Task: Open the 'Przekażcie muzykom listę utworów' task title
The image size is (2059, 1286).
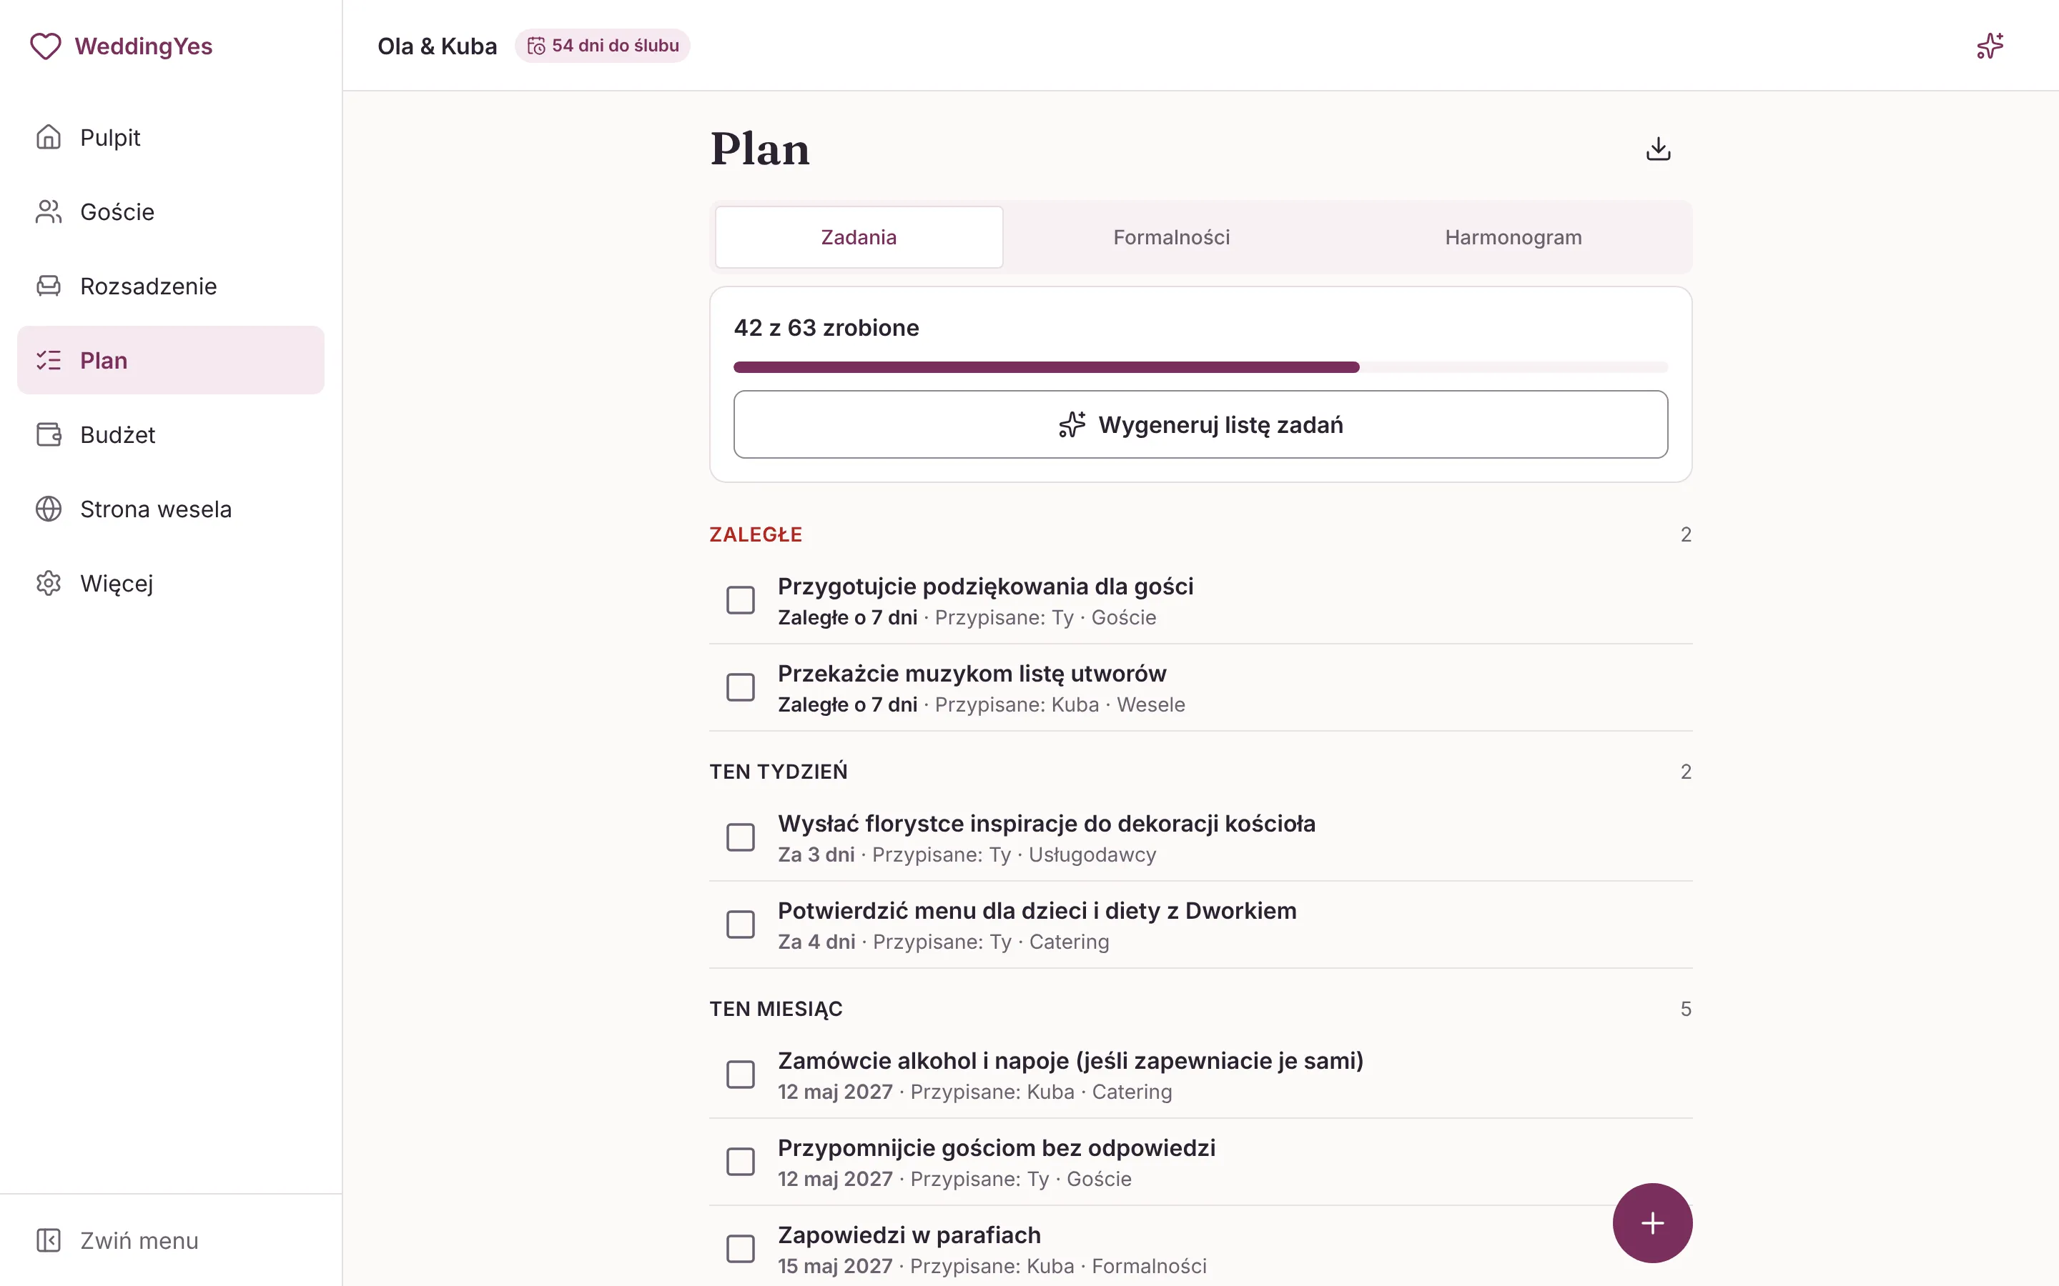Action: point(972,674)
